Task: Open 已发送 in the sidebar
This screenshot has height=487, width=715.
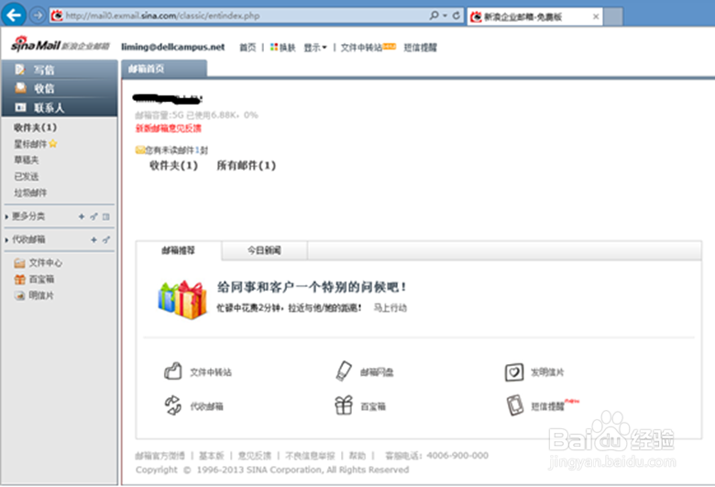Action: (26, 176)
